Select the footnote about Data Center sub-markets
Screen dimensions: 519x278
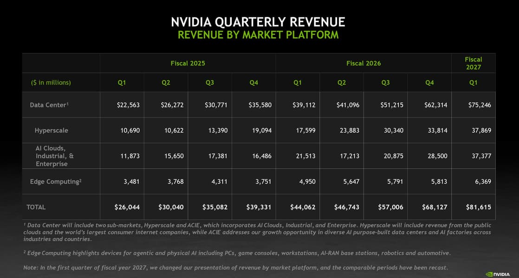click(257, 232)
